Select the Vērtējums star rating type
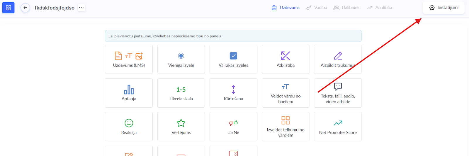469x156 pixels. [181, 127]
